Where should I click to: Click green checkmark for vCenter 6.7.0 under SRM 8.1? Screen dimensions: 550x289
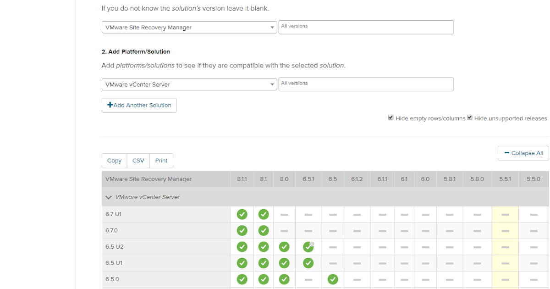[x=264, y=230]
